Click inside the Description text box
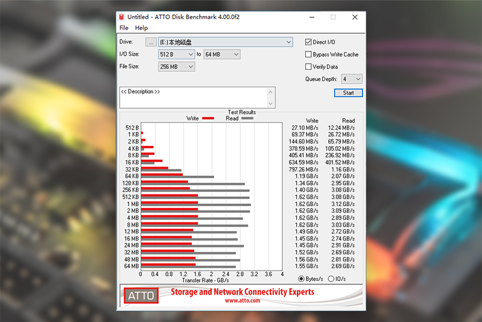Viewport: 482px width, 322px height. (x=194, y=98)
